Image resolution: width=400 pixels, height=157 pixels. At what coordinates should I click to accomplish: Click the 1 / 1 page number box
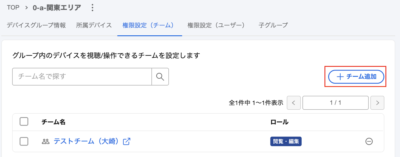click(335, 103)
